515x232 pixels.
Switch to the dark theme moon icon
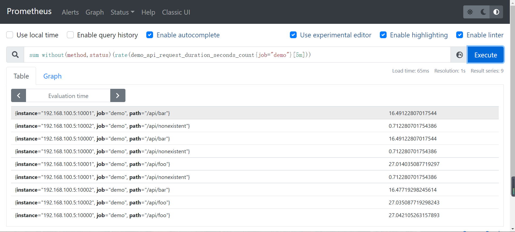click(x=483, y=12)
